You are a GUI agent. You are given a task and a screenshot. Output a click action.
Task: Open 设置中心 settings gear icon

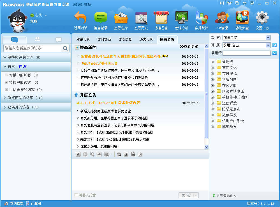pos(262,18)
